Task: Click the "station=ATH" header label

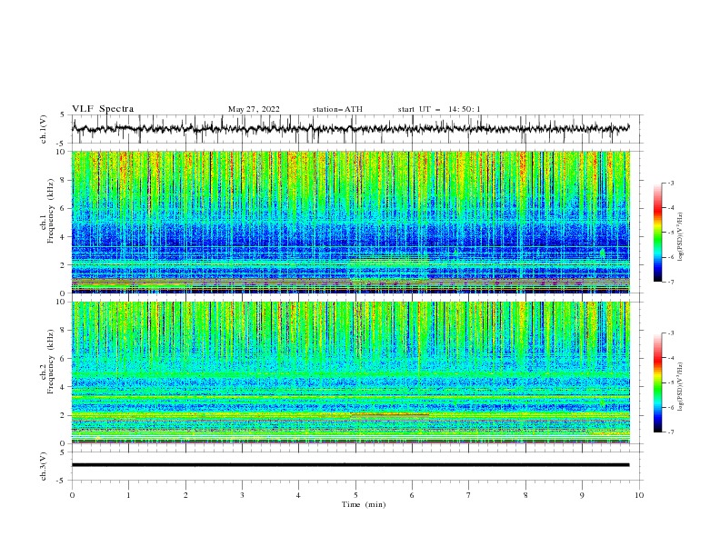Action: [x=337, y=109]
